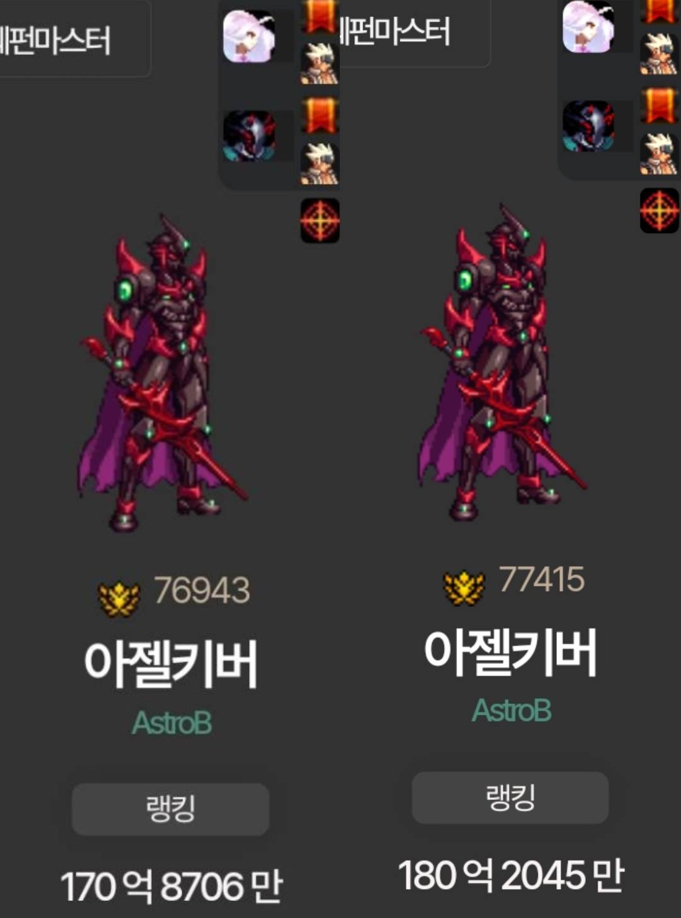
Task: Click the gold fame emblem beside 77415
Action: tap(464, 587)
